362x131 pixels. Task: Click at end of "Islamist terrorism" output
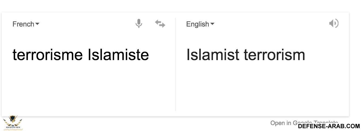(306, 55)
